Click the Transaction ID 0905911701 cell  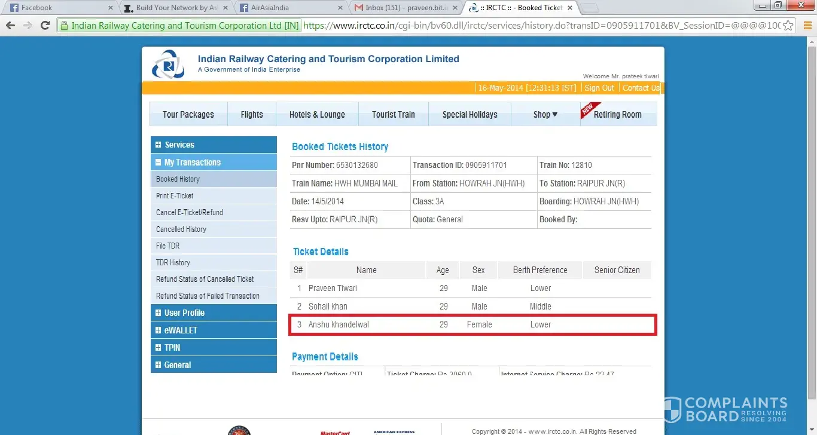tap(474, 165)
